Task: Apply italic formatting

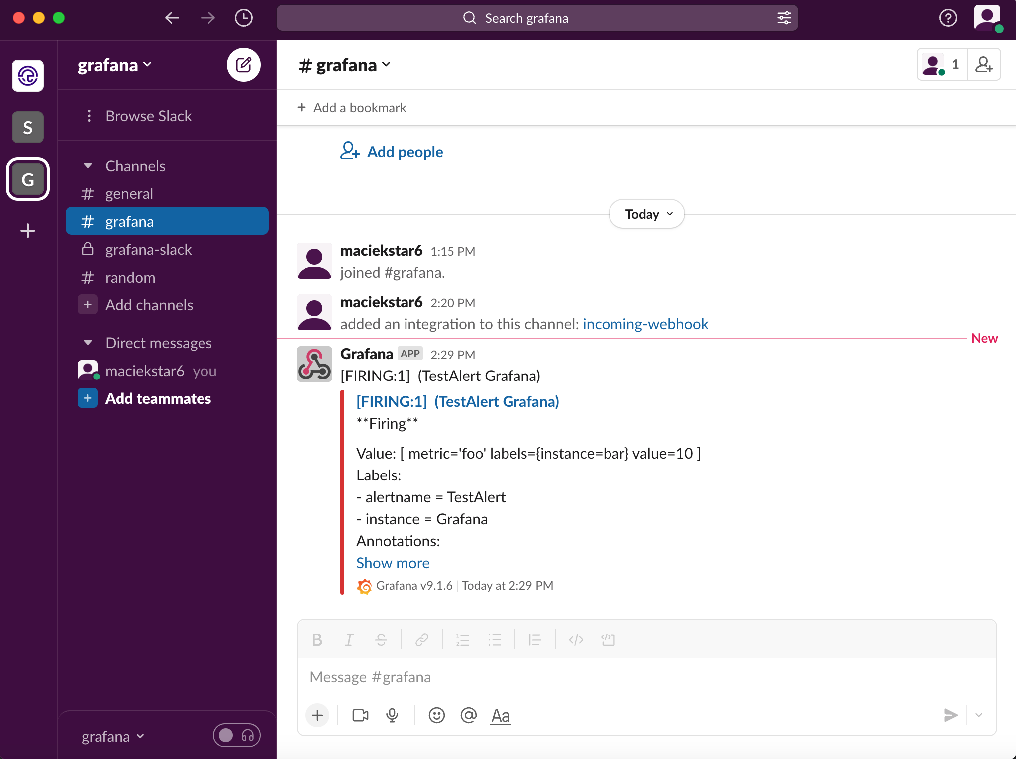Action: click(349, 640)
